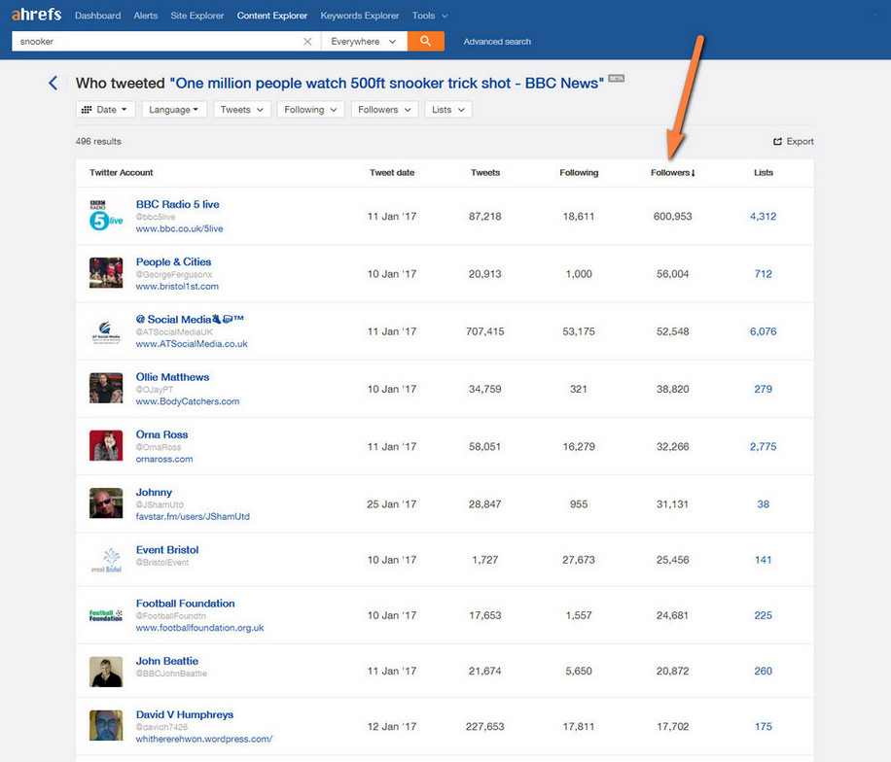Click the 496 results count text
The height and width of the screenshot is (762, 891).
tap(98, 141)
